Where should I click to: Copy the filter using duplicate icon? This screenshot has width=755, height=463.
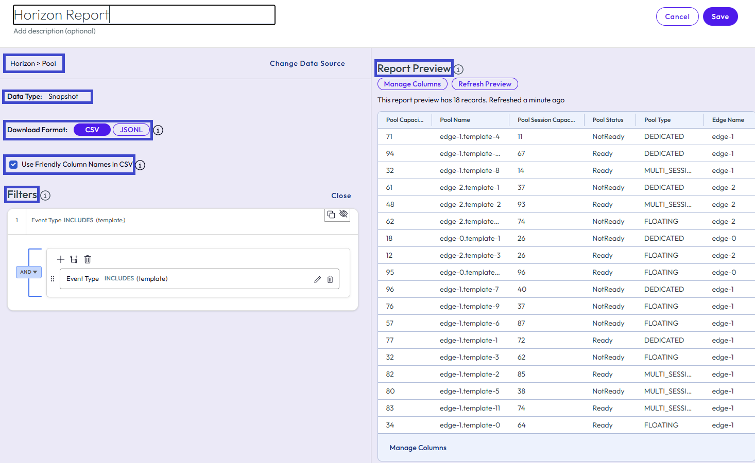(x=331, y=215)
